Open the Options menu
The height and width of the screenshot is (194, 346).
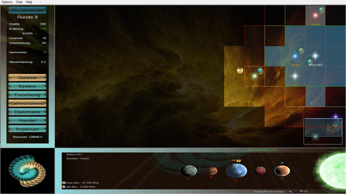(x=7, y=2)
